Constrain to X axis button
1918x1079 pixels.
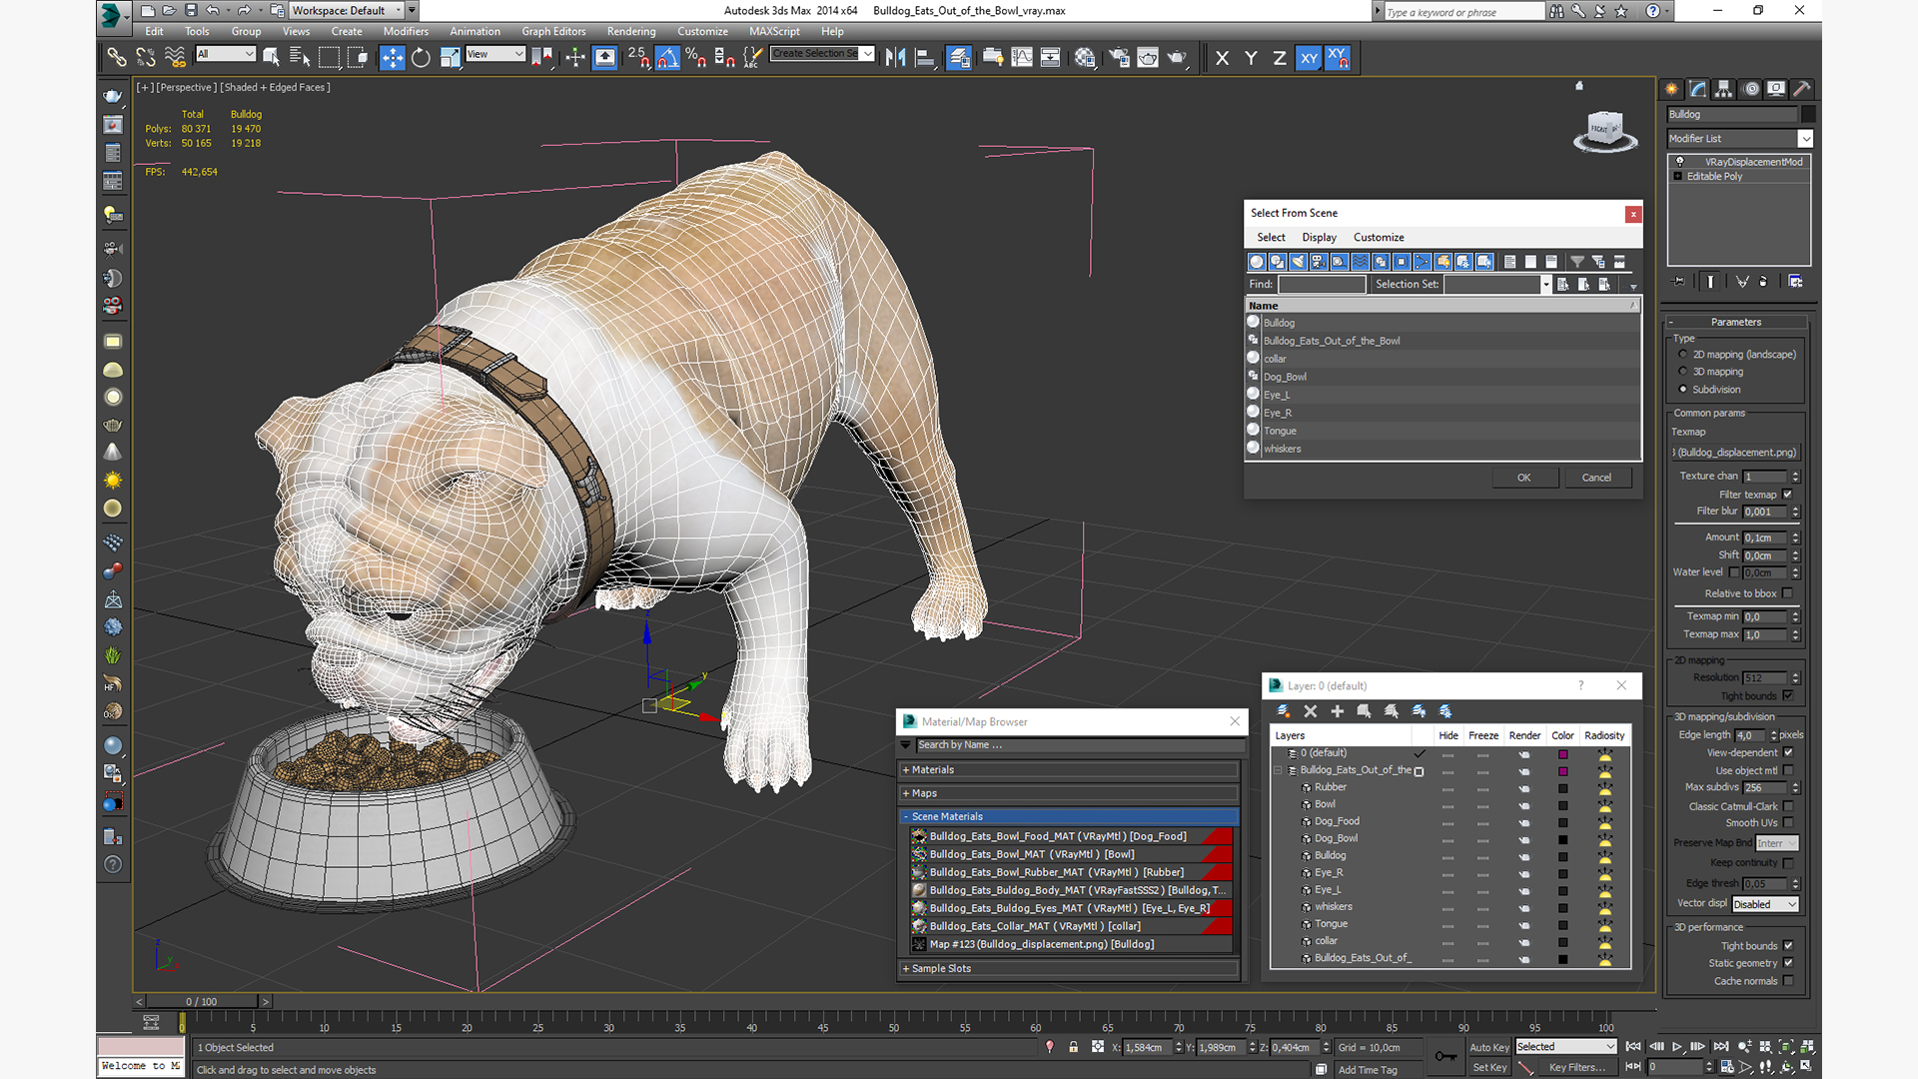pos(1222,58)
